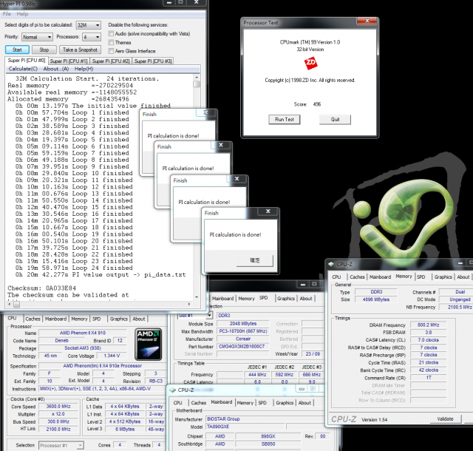Viewport: 473px width, 451px height.
Task: Open Memory tab in CPU-Z processor window
Action: [x=79, y=319]
